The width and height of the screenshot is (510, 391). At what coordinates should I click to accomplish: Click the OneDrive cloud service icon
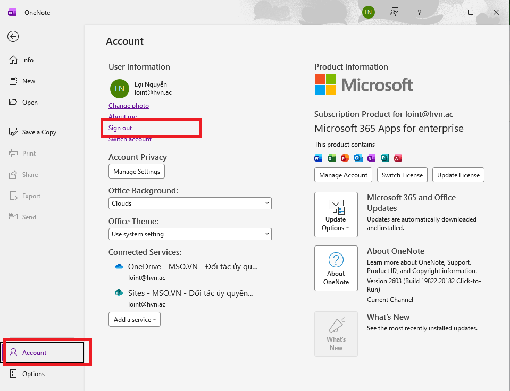coord(119,267)
